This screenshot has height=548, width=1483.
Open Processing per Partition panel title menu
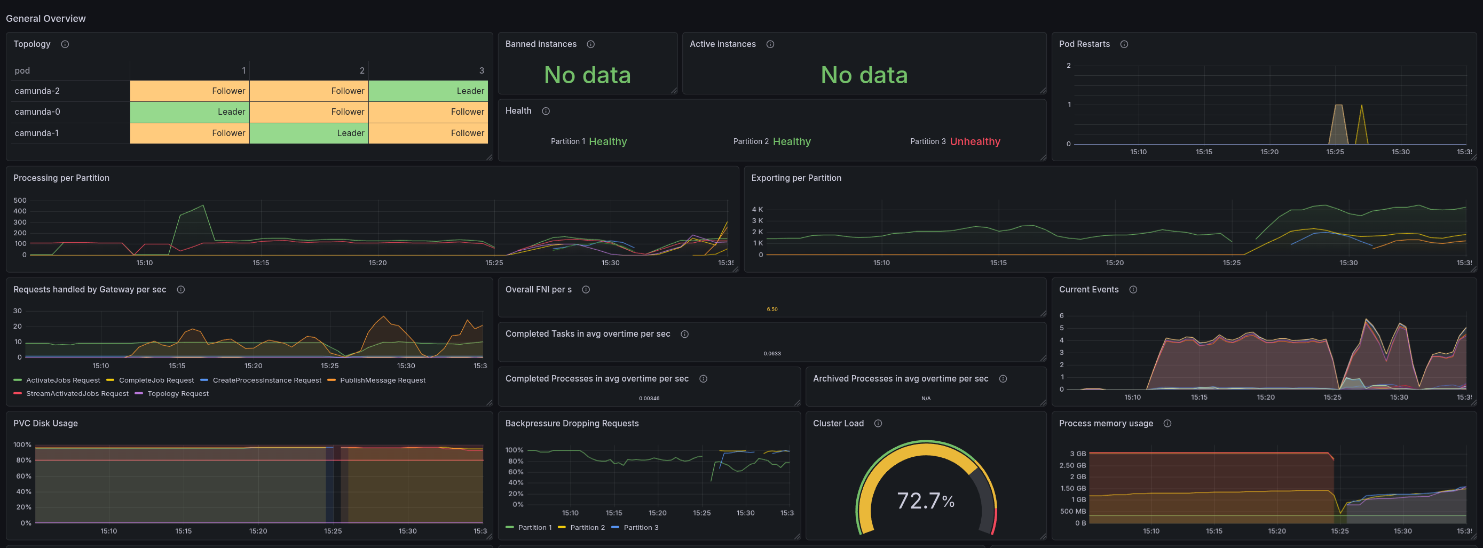[61, 178]
